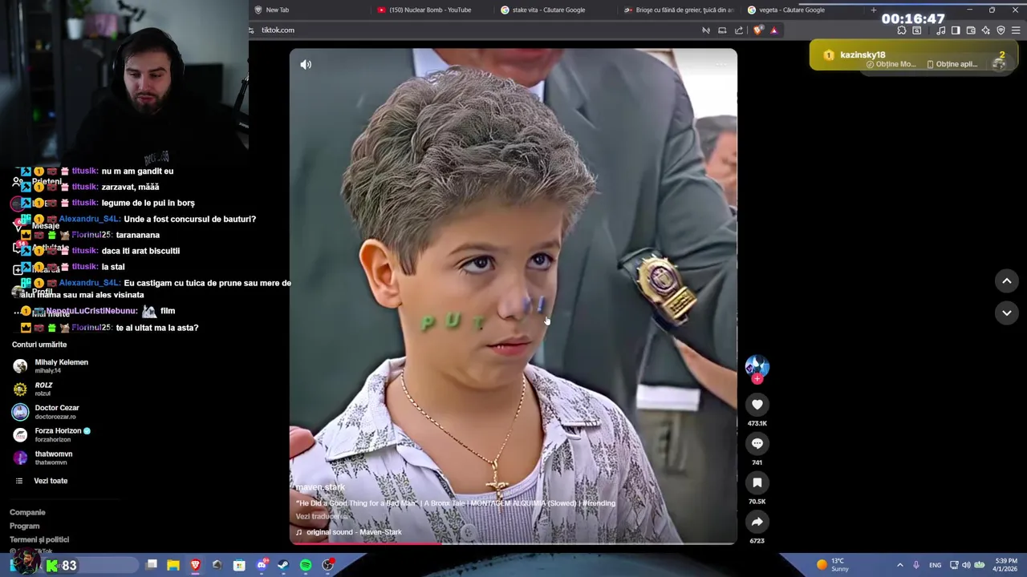Open File Explorer from taskbar
The image size is (1027, 577).
173,565
